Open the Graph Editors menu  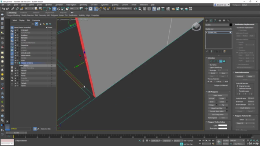pyautogui.click(x=71, y=5)
